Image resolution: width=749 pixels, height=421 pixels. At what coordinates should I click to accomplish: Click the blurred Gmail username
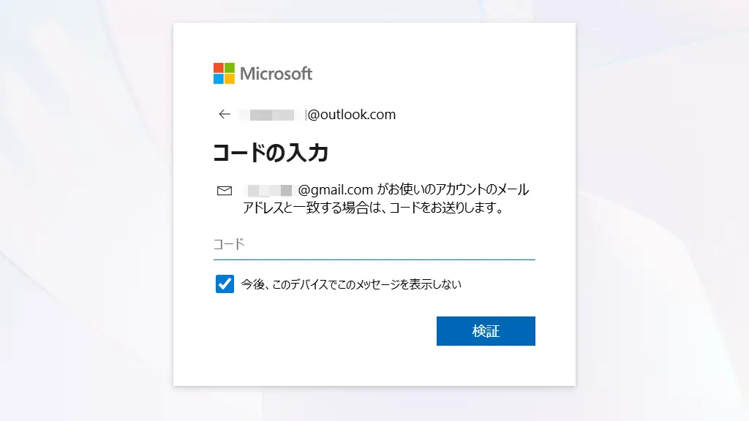(x=269, y=191)
